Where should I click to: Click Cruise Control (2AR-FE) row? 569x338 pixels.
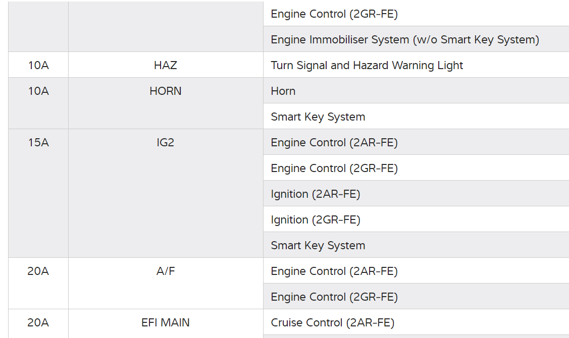[332, 322]
